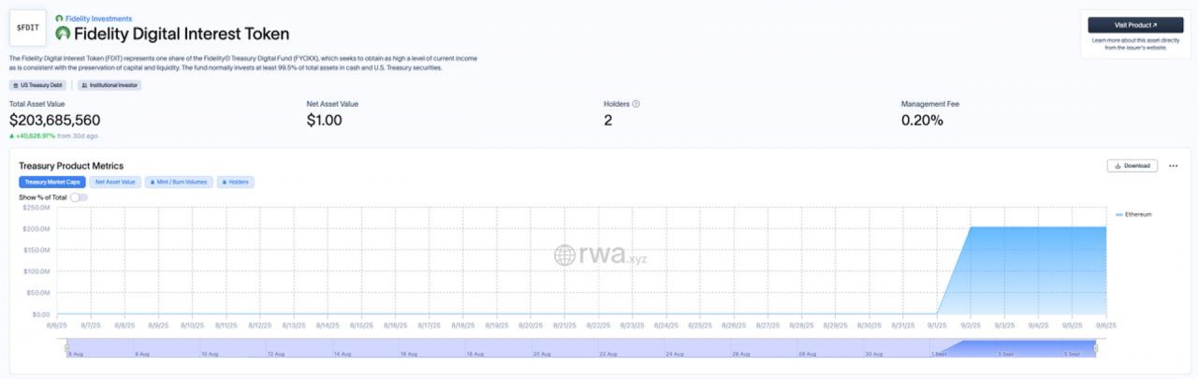1198x379 pixels.
Task: Click the blue area on the chart
Action: [x=1036, y=274]
